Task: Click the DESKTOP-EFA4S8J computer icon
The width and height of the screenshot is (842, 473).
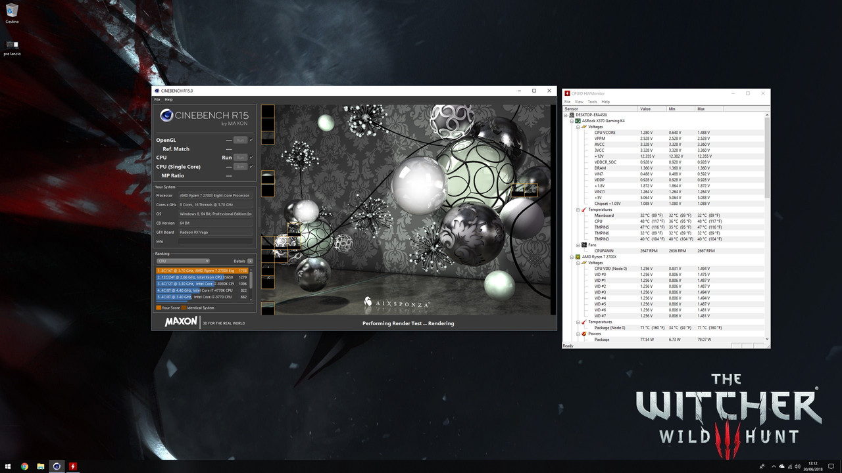Action: click(x=572, y=115)
